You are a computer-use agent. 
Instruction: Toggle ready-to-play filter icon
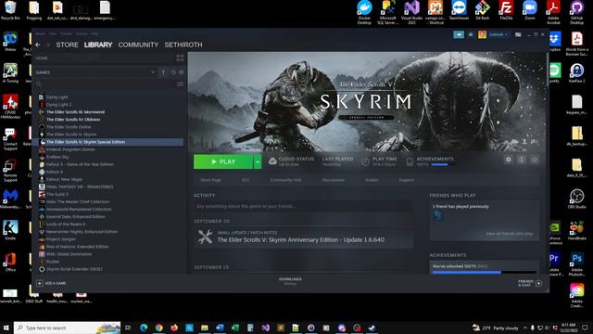(182, 72)
